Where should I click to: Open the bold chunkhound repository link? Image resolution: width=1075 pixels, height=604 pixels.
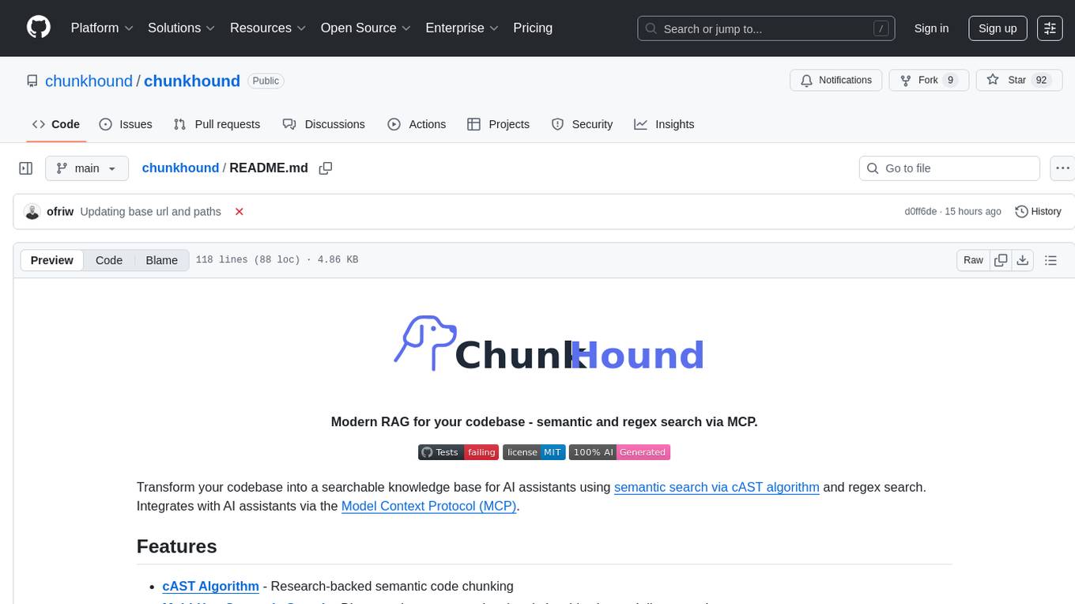tap(192, 81)
